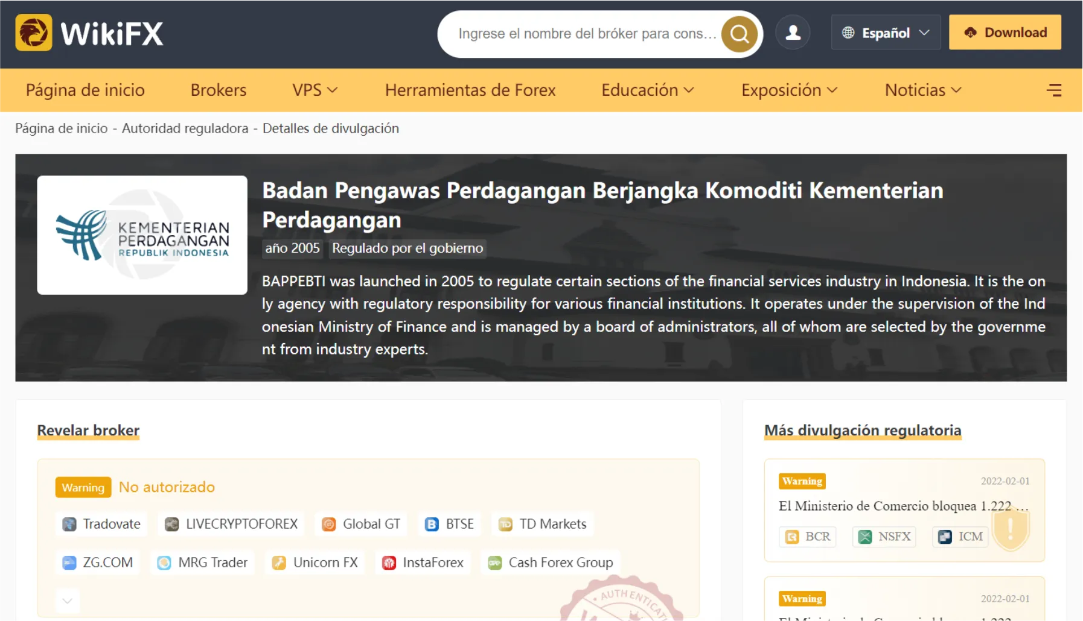The width and height of the screenshot is (1083, 621).
Task: Open the Tradovate broker link
Action: click(x=101, y=524)
